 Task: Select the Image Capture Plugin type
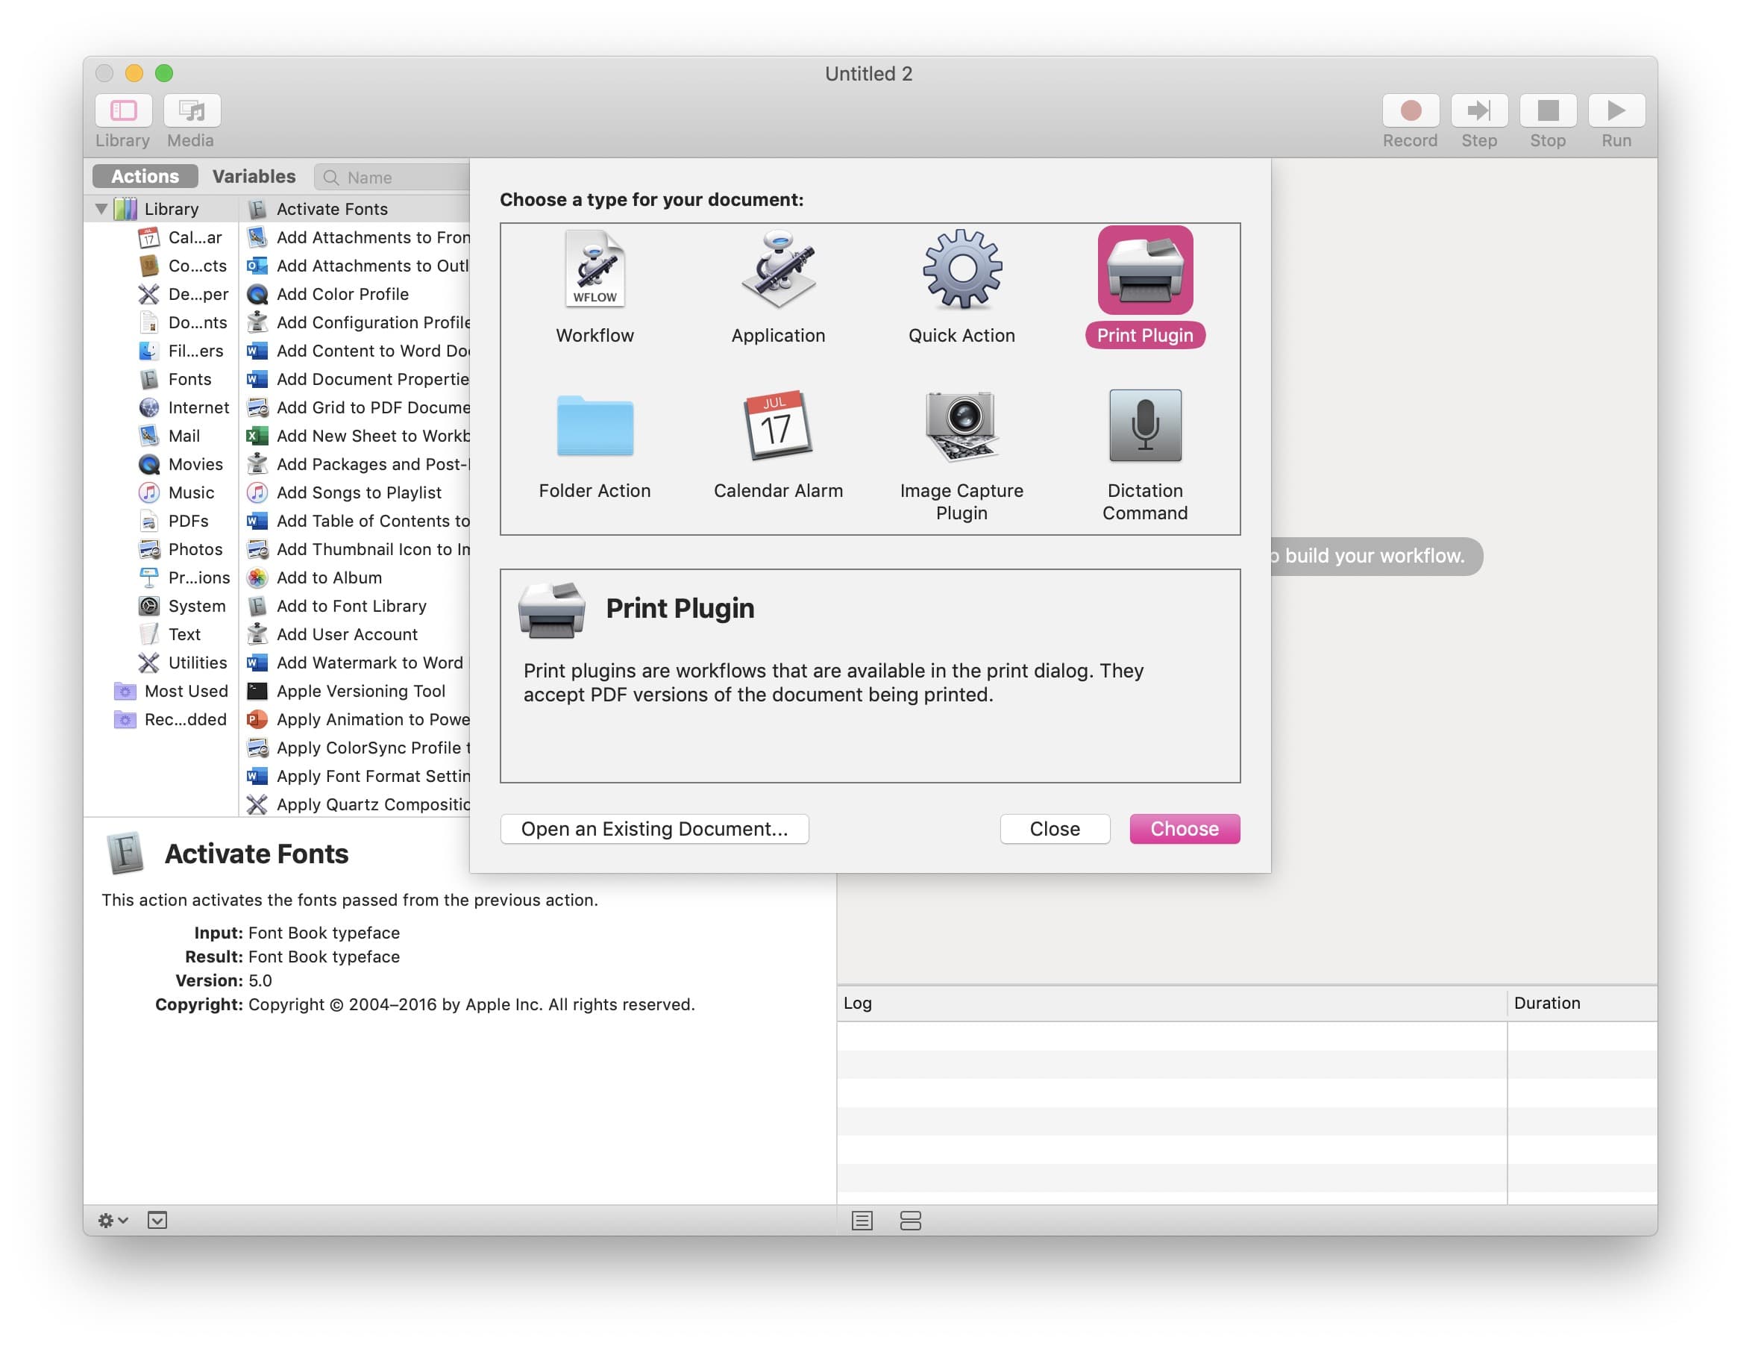click(x=962, y=456)
